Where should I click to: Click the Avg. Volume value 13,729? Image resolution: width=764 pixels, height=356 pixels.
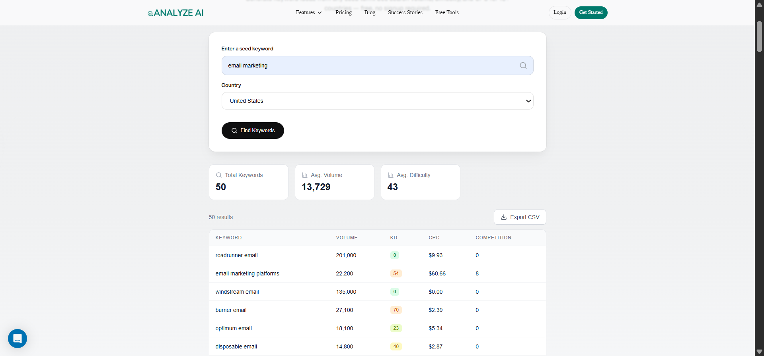tap(316, 187)
